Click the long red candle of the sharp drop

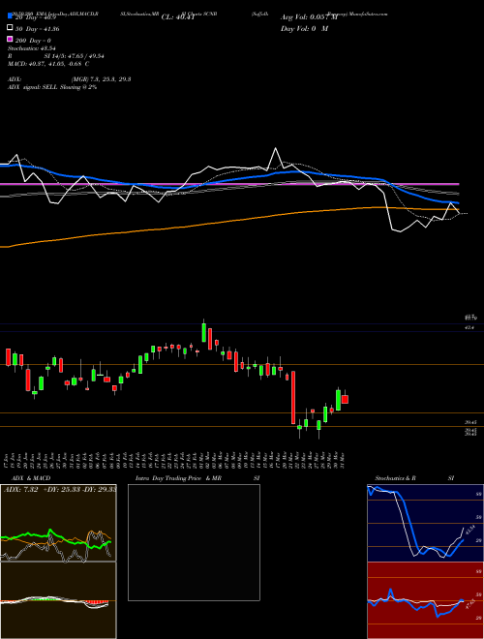(293, 397)
